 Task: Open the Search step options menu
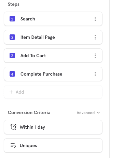click(x=95, y=19)
